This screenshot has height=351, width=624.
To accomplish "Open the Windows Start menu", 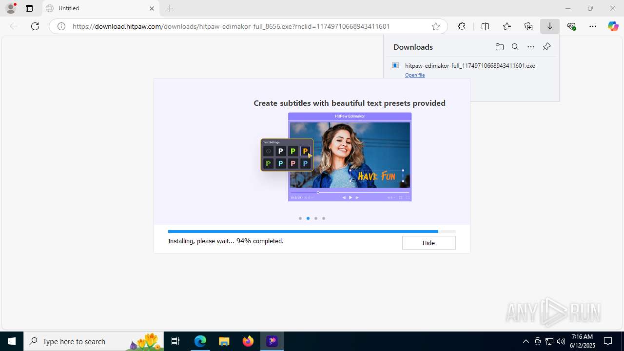I will [12, 341].
